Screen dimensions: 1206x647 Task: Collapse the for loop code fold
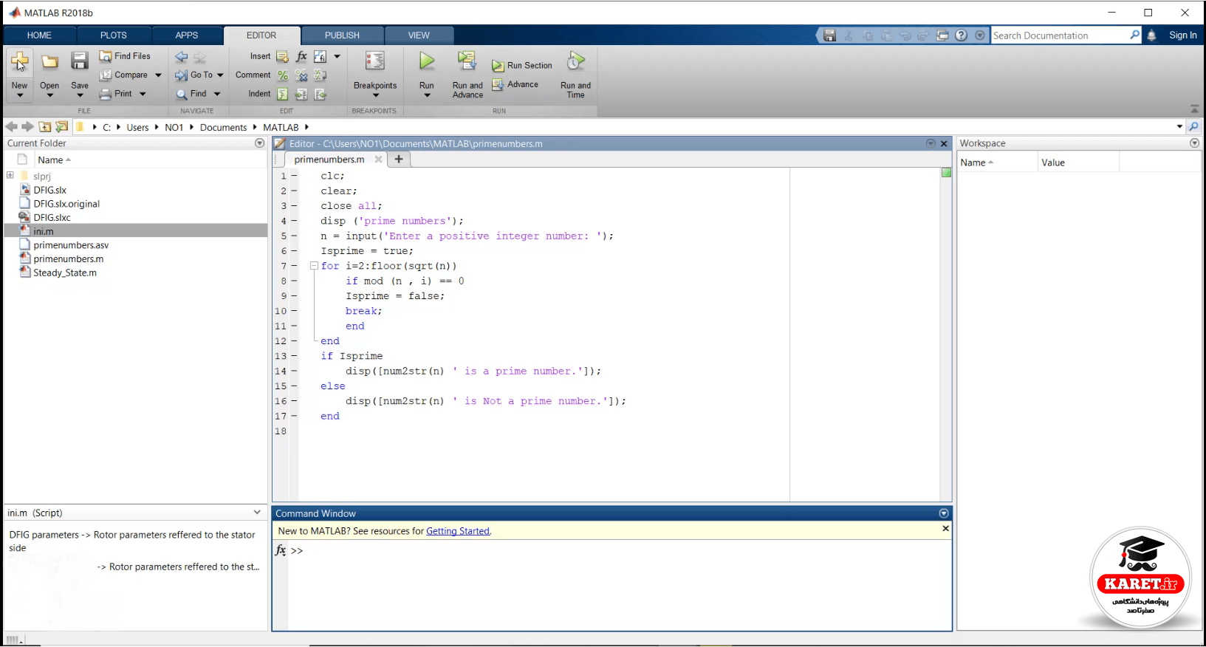pos(314,266)
